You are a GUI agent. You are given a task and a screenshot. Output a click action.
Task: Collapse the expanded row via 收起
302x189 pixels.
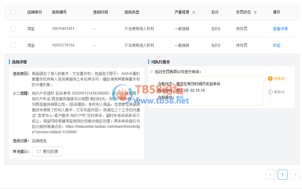[276, 45]
